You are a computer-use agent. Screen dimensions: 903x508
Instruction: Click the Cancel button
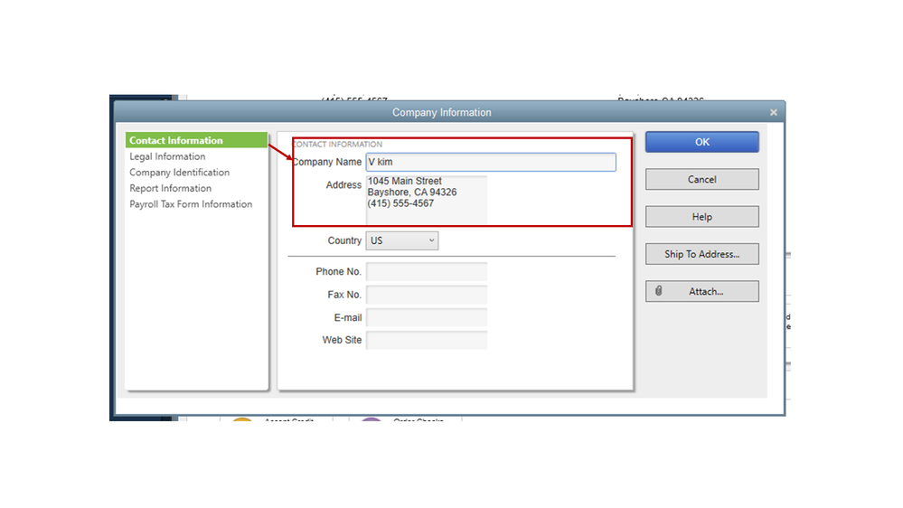point(701,179)
